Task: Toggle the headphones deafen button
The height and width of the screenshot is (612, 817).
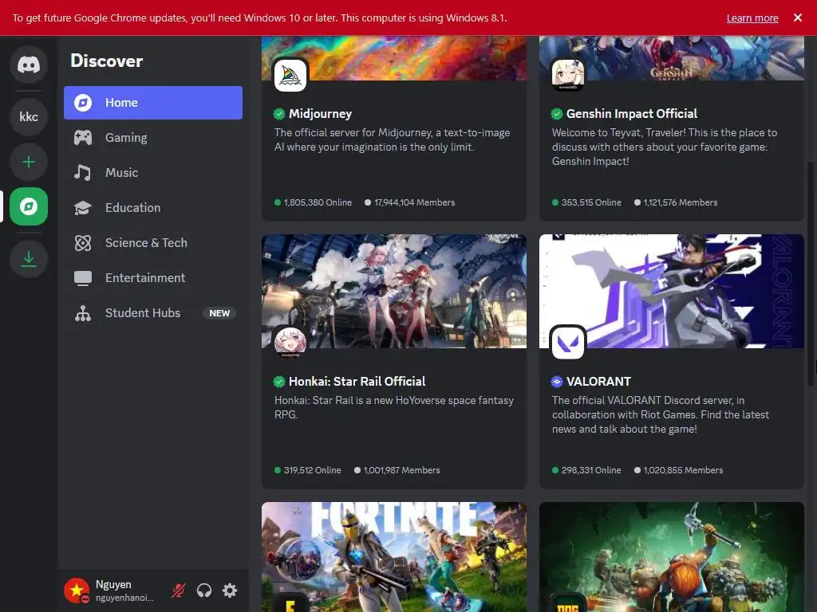Action: tap(204, 590)
